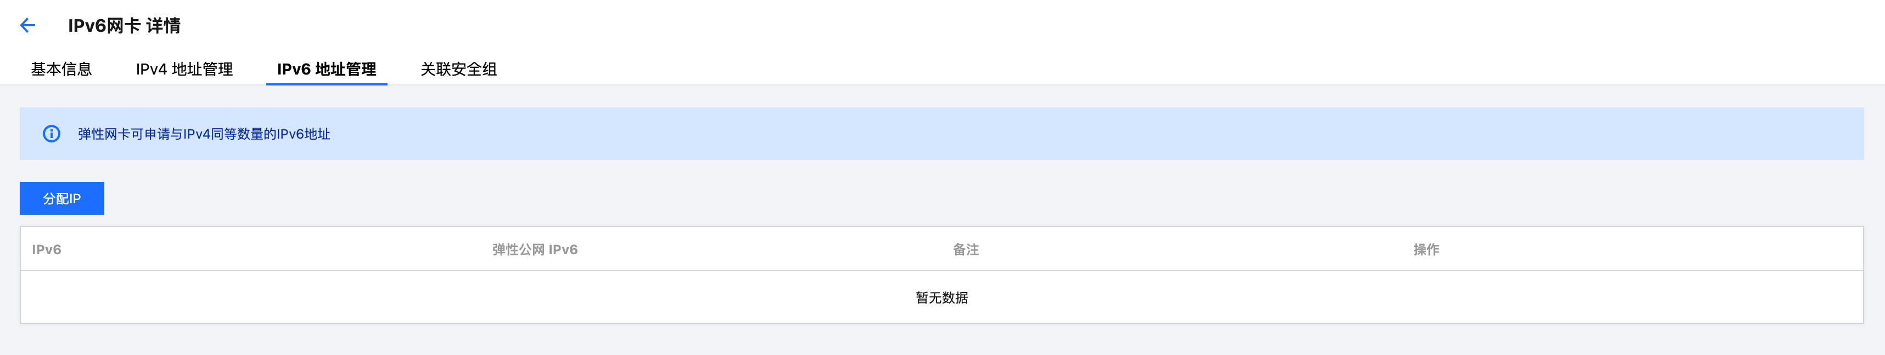
Task: Click the blue underline beneath IPv6 地址管理
Action: tap(327, 84)
